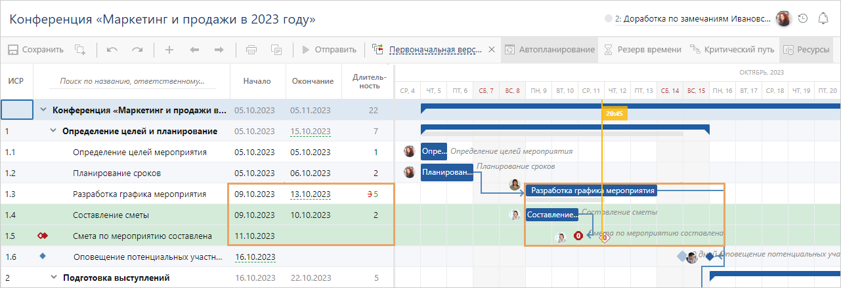Click the Разработка графика мероприятия Gantt bar
The width and height of the screenshot is (841, 288).
592,190
